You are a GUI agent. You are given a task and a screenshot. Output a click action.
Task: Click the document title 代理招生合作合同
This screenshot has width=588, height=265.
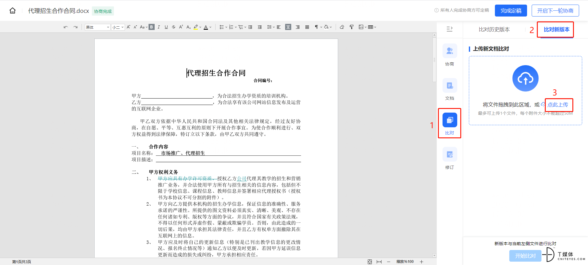(x=216, y=73)
